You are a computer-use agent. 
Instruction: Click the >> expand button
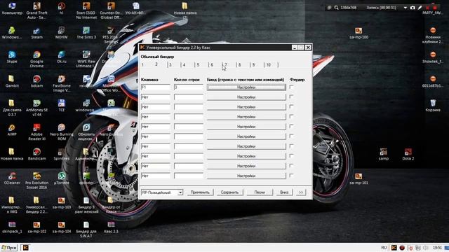point(301,192)
